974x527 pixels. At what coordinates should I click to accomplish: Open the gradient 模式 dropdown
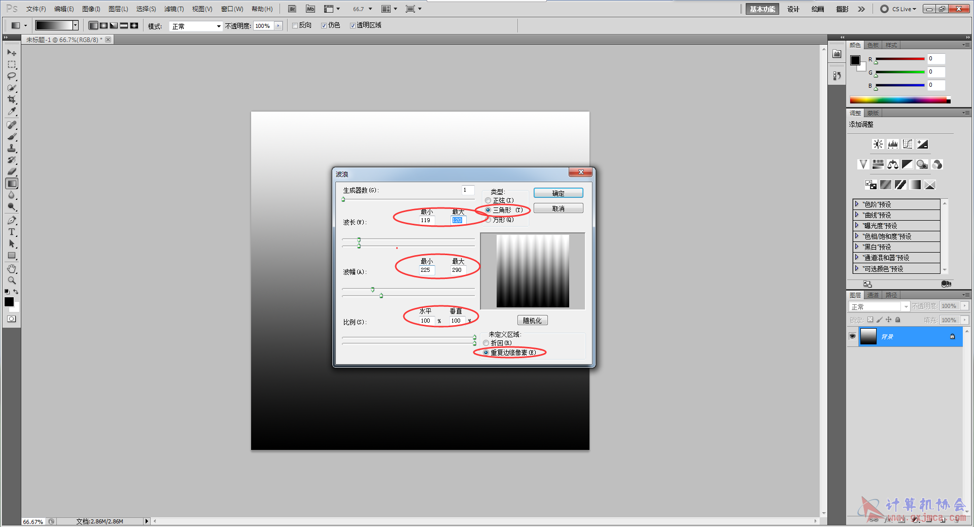(x=196, y=26)
